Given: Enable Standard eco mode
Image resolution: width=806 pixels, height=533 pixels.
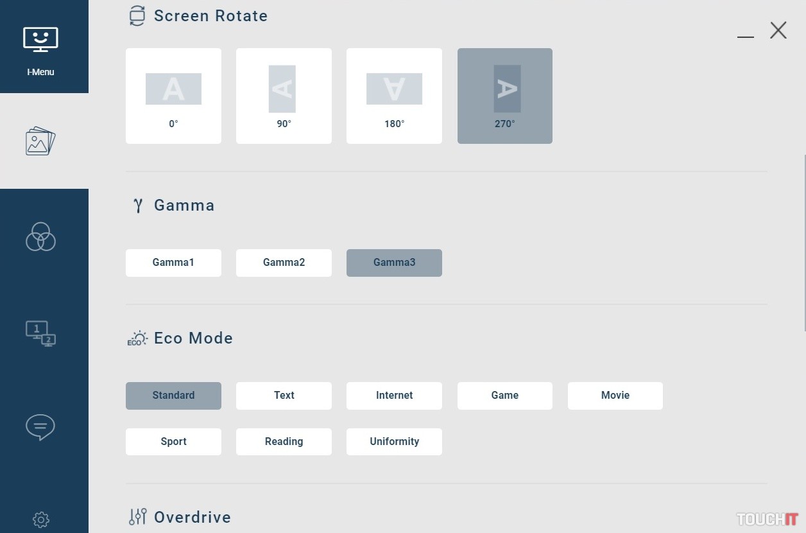Looking at the screenshot, I should click(x=173, y=396).
